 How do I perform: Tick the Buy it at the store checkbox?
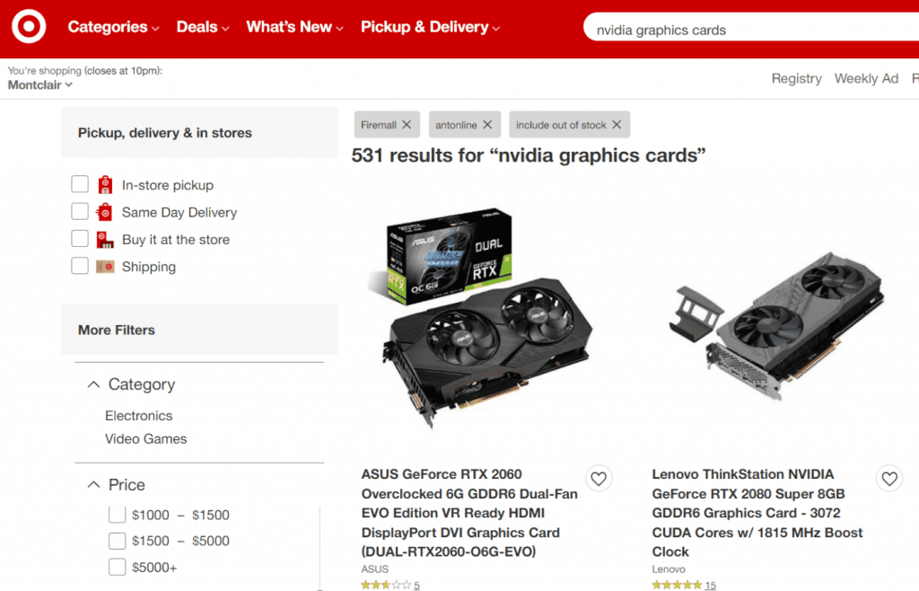coord(80,239)
